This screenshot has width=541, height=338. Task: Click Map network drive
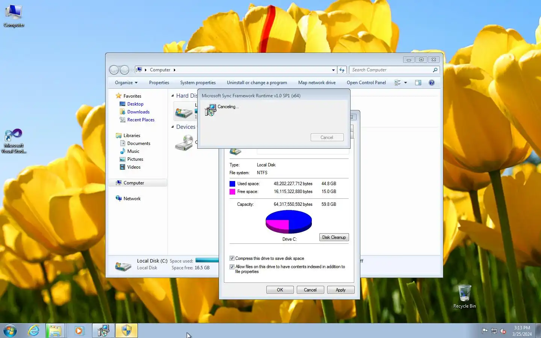(317, 83)
